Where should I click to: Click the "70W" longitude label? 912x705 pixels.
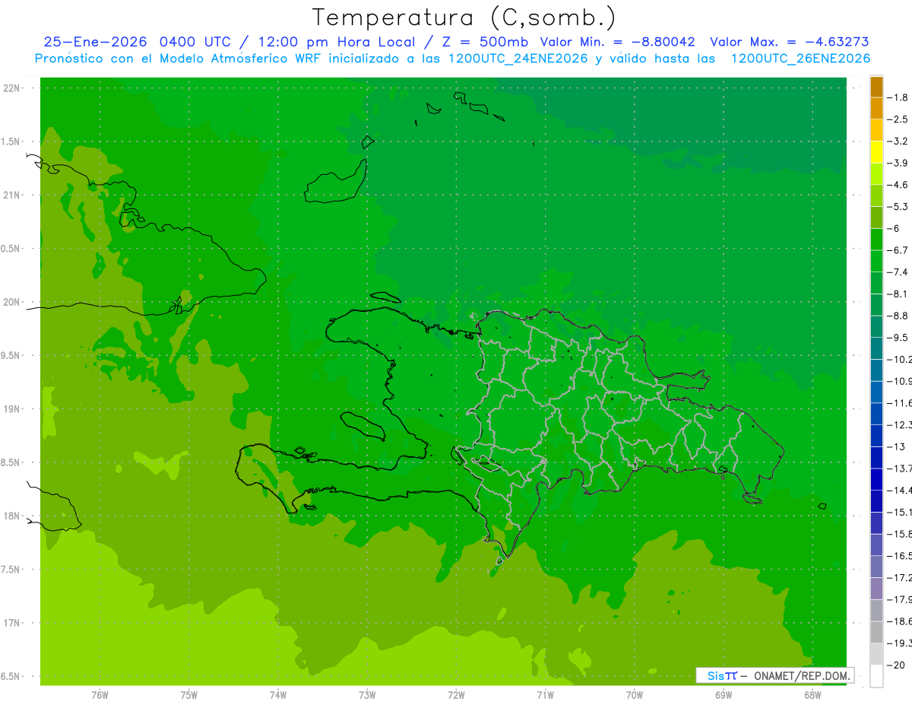pyautogui.click(x=635, y=695)
